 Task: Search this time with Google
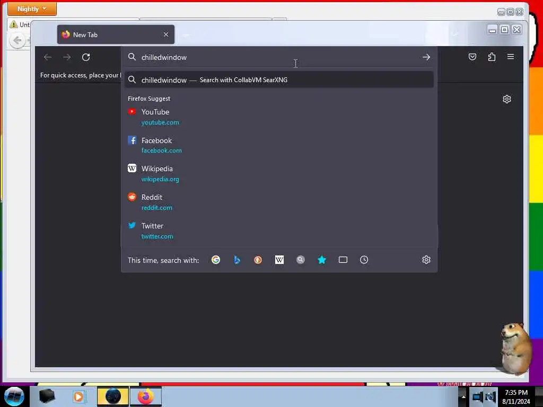[216, 260]
